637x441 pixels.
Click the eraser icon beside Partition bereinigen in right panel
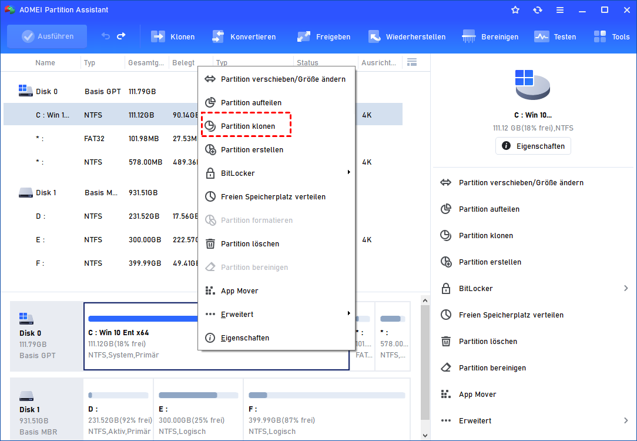coord(446,368)
